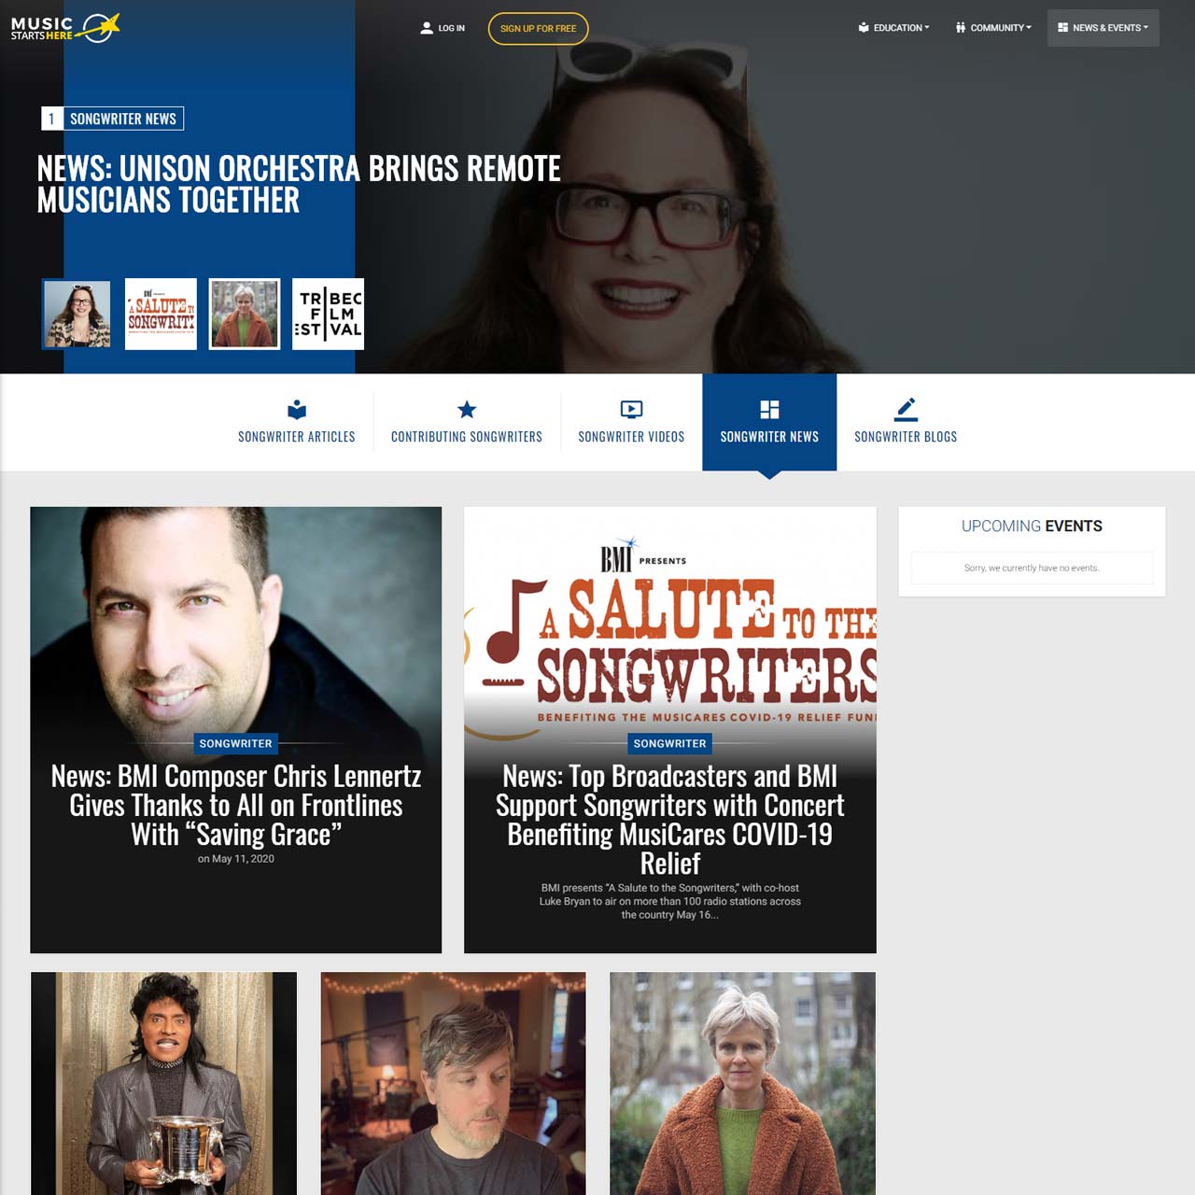Click the Education menu book icon

(864, 28)
